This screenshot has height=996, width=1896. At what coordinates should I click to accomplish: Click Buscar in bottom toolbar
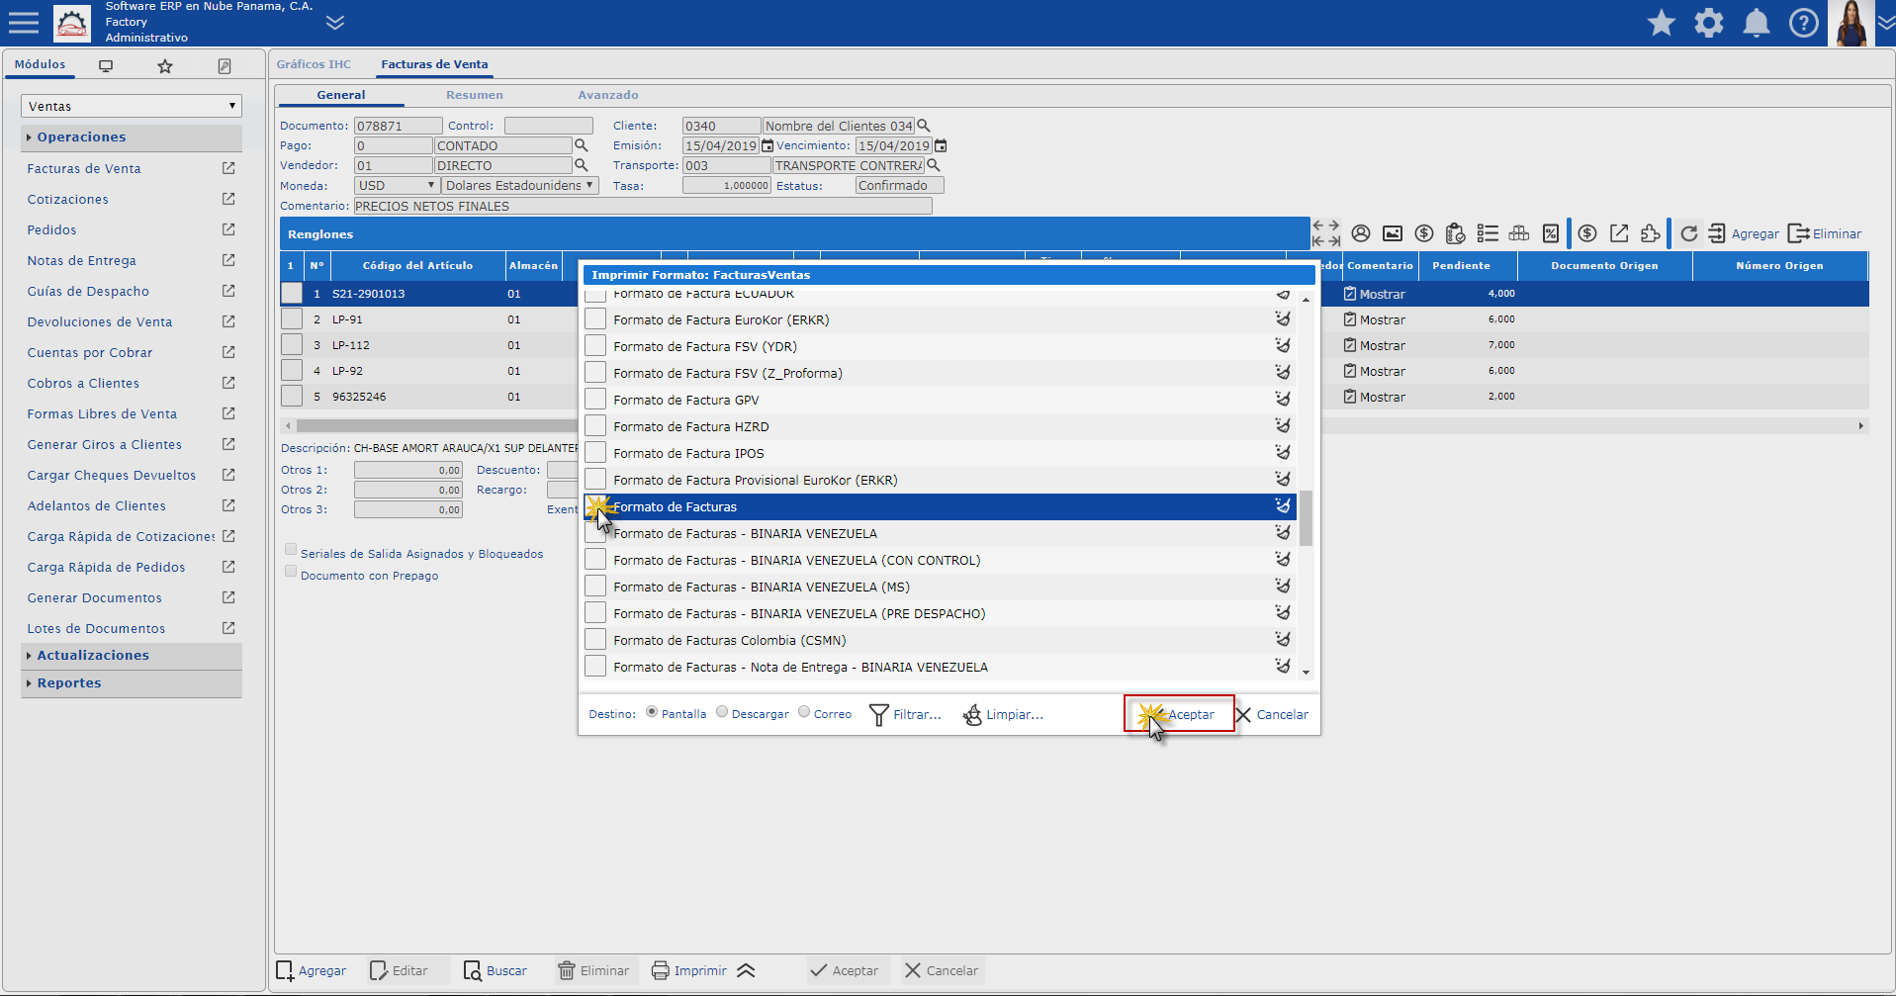pos(496,970)
